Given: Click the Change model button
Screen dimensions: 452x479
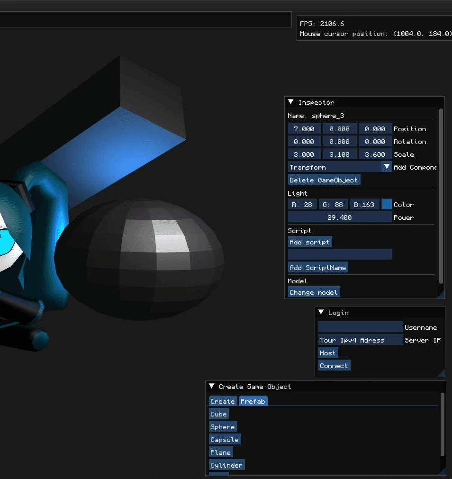Looking at the screenshot, I should [x=314, y=292].
